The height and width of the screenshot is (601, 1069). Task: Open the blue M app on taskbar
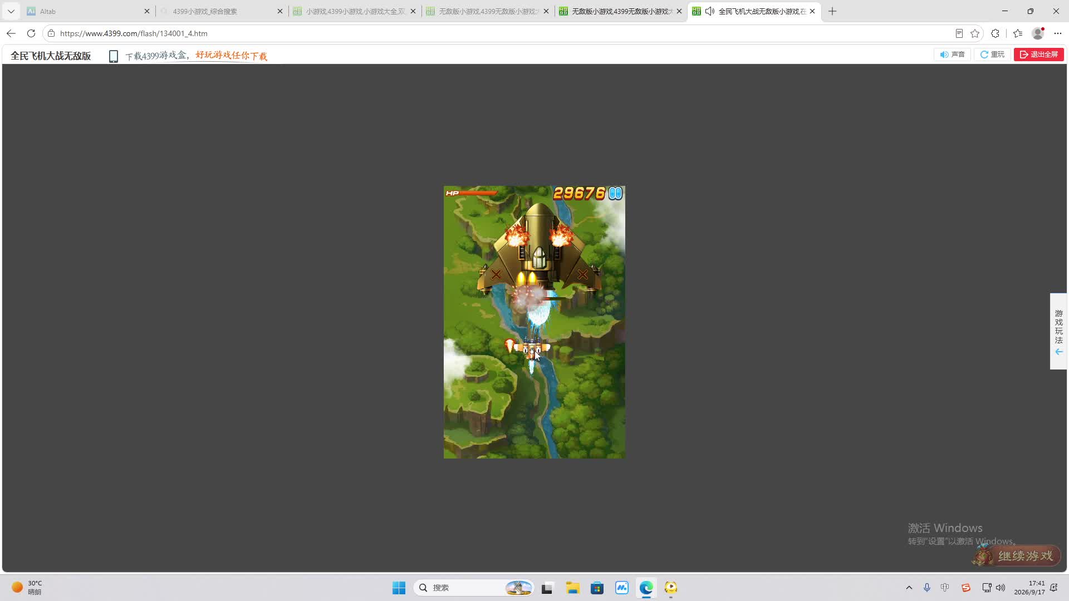pyautogui.click(x=622, y=588)
